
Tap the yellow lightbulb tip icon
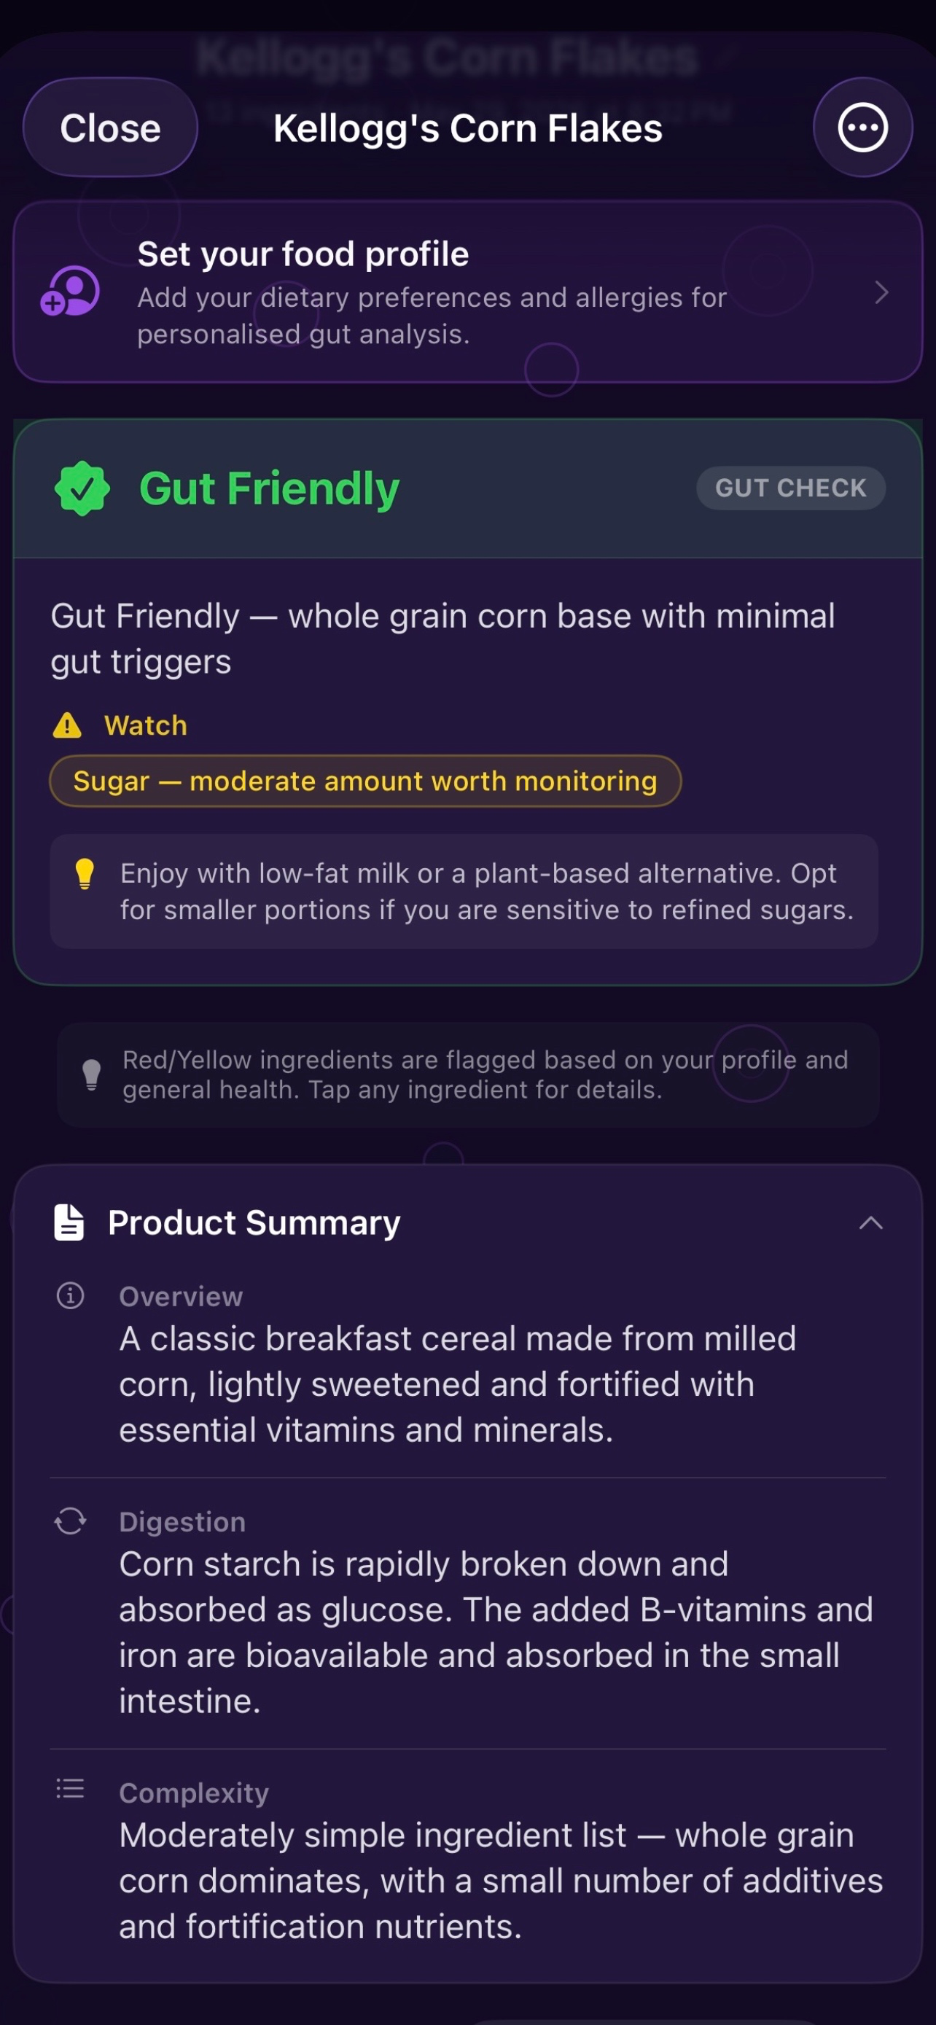[85, 874]
